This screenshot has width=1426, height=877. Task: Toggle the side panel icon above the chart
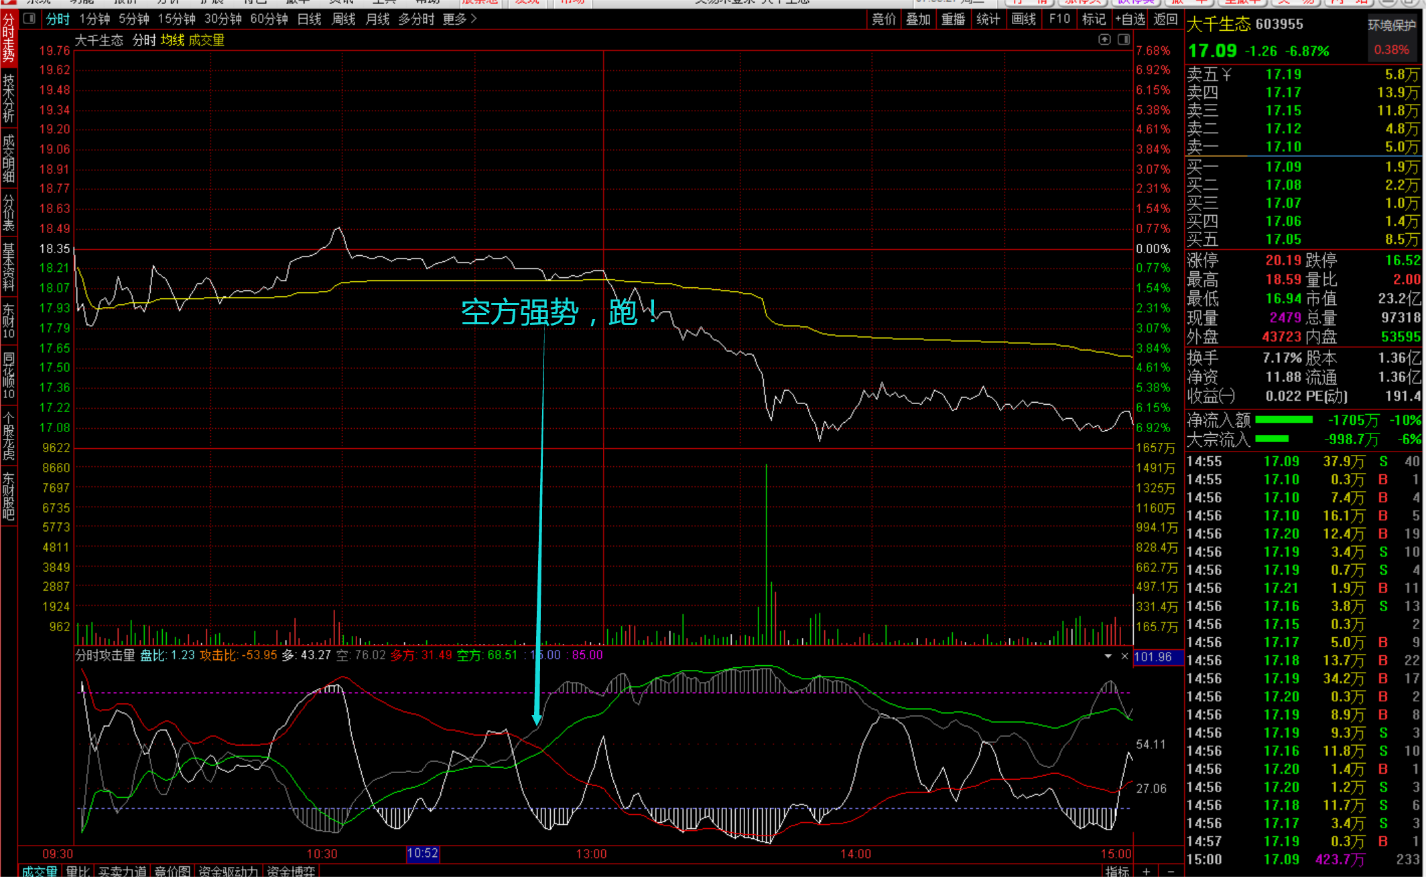pos(1123,40)
